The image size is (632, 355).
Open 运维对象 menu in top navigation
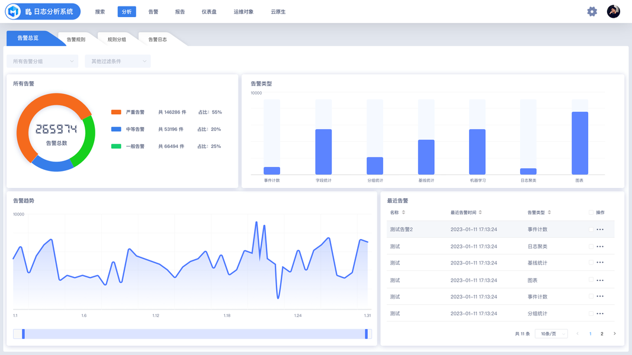point(243,12)
